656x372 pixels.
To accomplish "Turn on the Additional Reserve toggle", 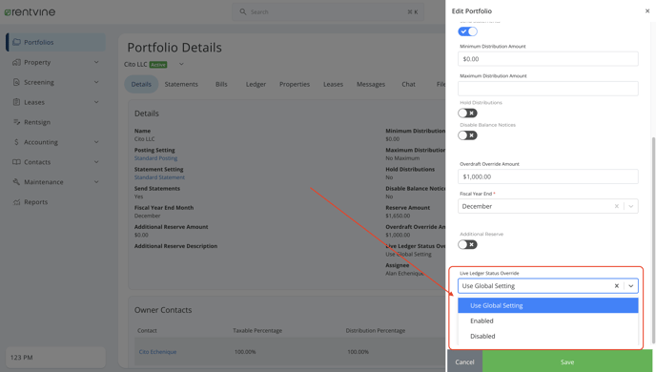I will pos(467,245).
